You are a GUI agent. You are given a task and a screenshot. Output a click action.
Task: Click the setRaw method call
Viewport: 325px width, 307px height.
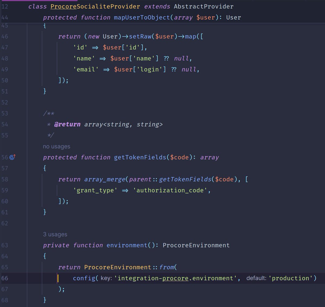point(140,36)
